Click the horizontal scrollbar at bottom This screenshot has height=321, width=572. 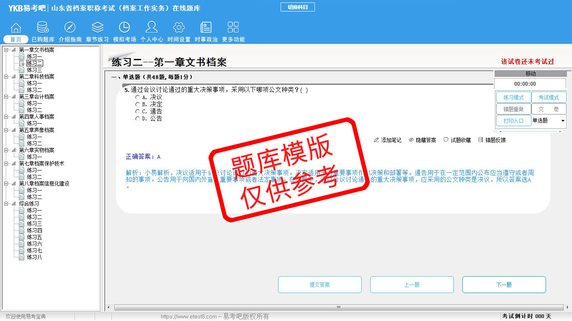click(x=338, y=308)
